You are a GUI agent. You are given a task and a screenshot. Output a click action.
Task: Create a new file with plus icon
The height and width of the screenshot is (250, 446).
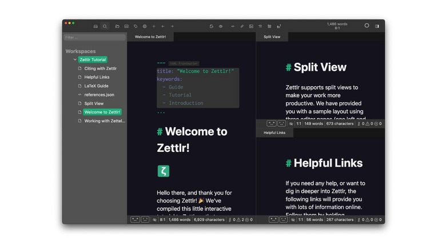(154, 26)
